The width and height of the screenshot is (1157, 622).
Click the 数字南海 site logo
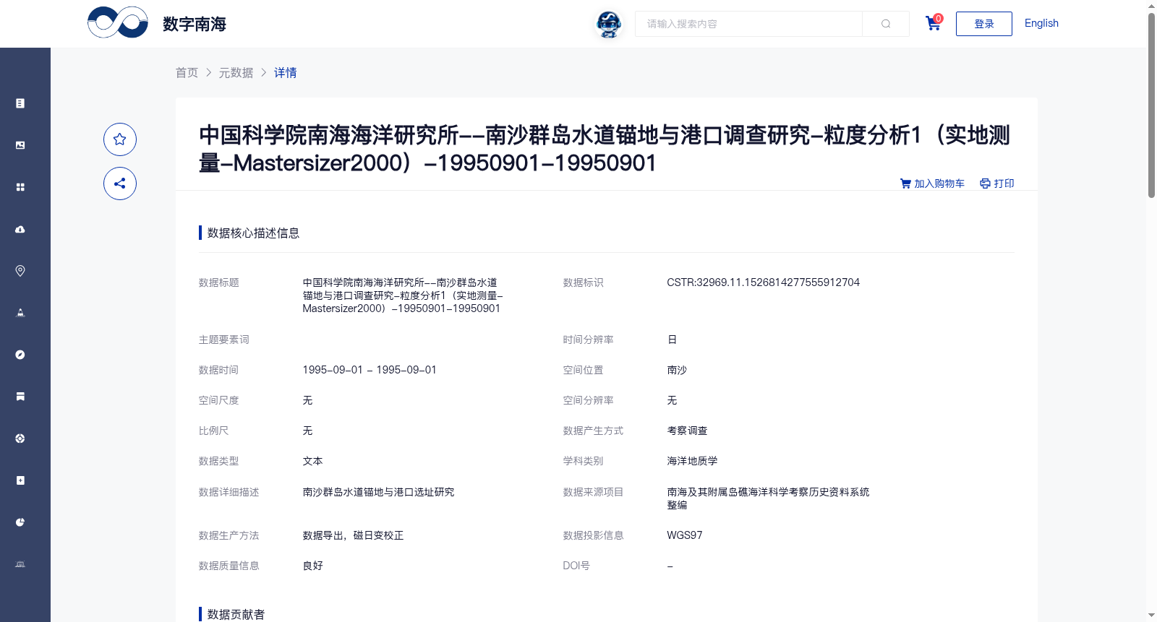pyautogui.click(x=157, y=23)
